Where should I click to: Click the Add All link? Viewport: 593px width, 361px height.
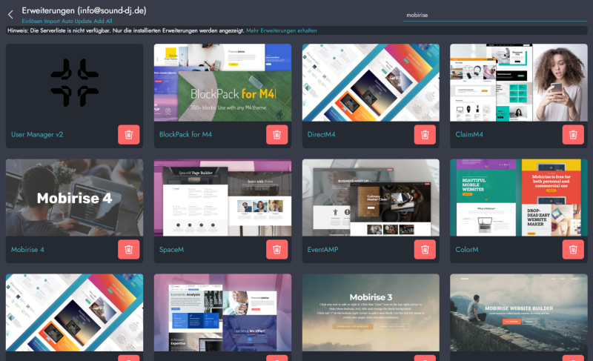(103, 21)
